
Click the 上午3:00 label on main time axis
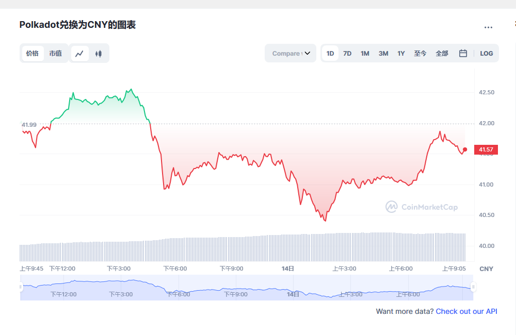tap(344, 269)
